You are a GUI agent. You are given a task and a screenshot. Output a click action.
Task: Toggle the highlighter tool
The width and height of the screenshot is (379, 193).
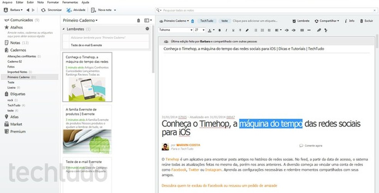pyautogui.click(x=247, y=30)
